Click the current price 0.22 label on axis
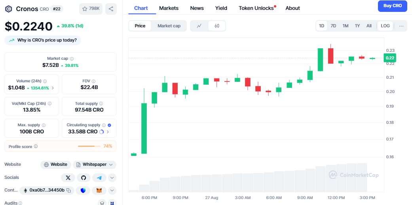This screenshot has width=412, height=205. click(x=389, y=58)
